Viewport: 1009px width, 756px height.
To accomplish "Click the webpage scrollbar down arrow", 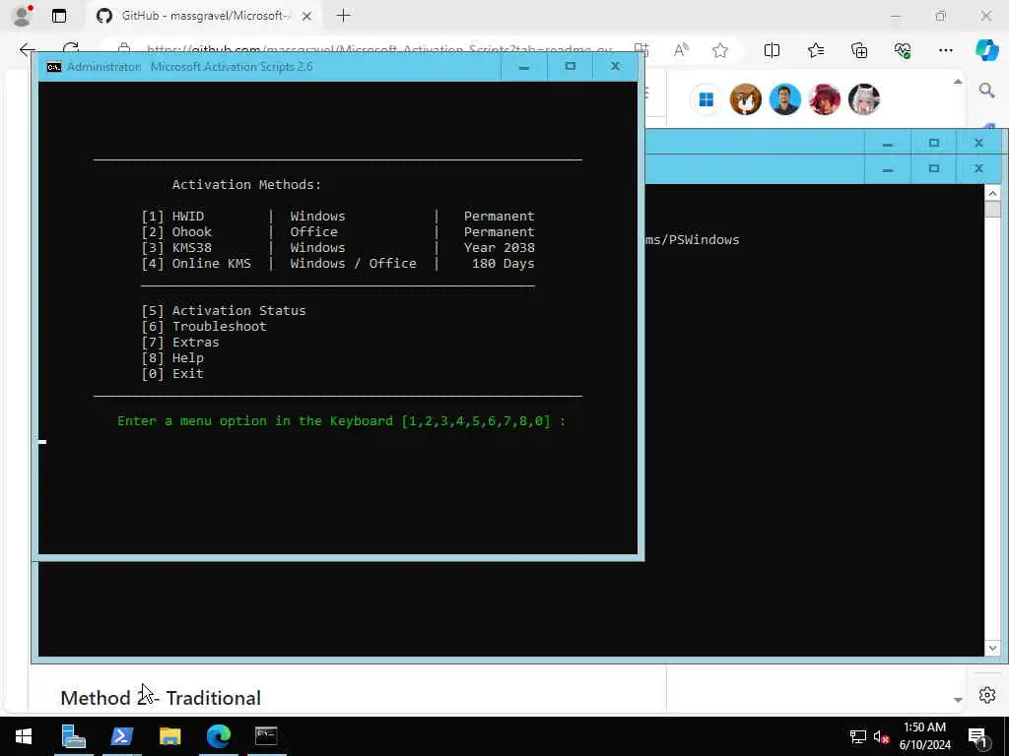I will pyautogui.click(x=958, y=700).
